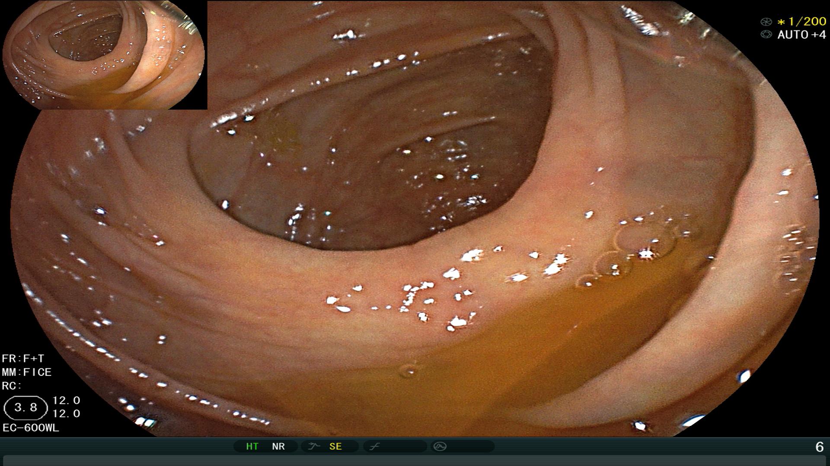The image size is (830, 466).
Task: Click the EC-600WL scope model text
Action: point(31,428)
